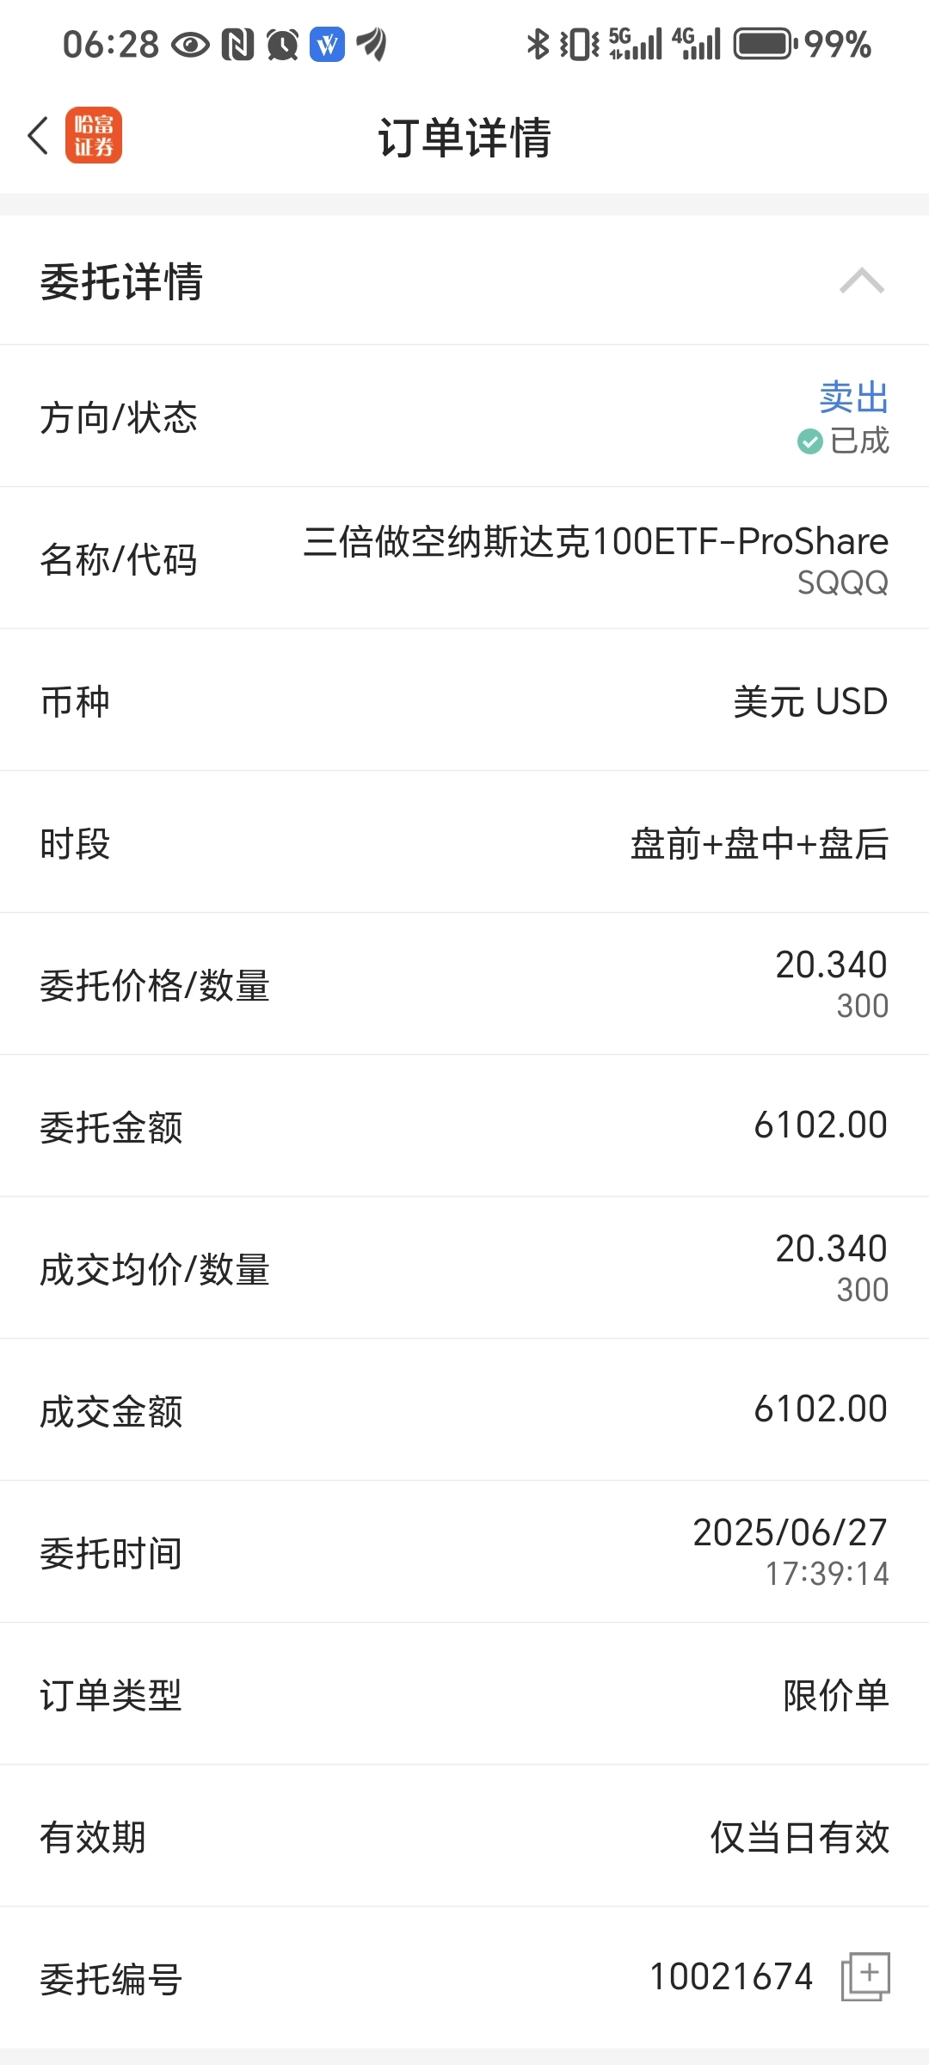Tap the 委托详情 section header
Viewport: 929px width, 2065px height.
(464, 280)
